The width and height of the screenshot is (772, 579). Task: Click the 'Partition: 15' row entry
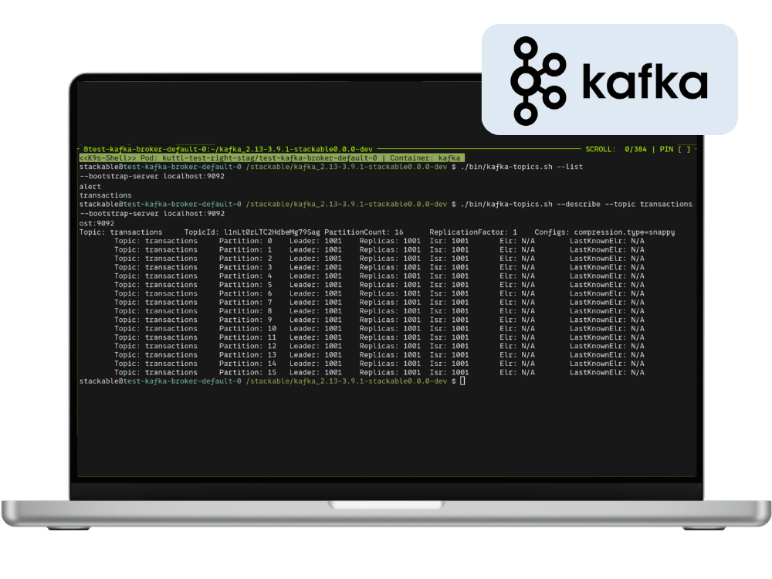(x=248, y=373)
